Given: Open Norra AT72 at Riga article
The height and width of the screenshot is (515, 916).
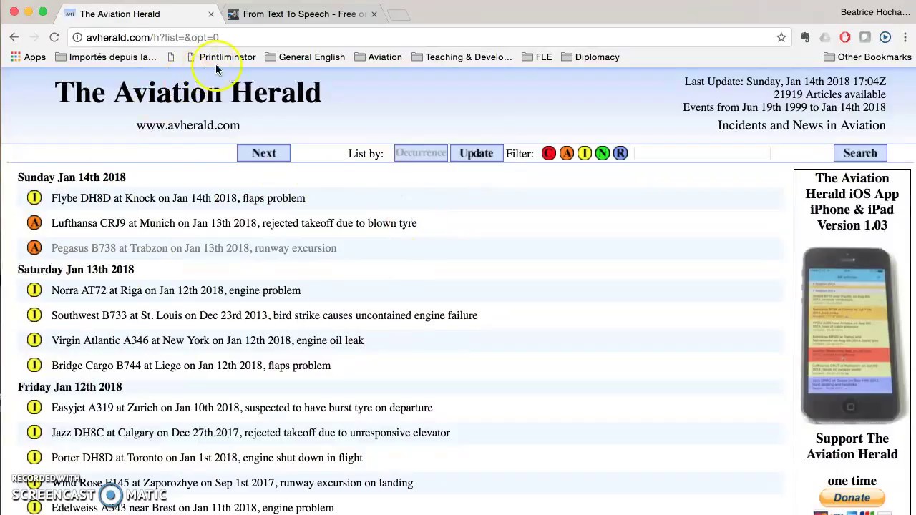Looking at the screenshot, I should pos(176,290).
